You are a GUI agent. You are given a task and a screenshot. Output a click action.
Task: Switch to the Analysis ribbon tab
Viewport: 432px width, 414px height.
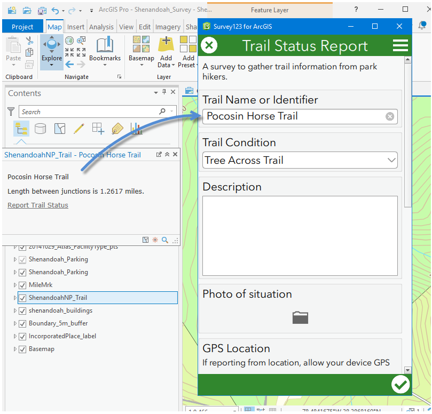pyautogui.click(x=101, y=27)
